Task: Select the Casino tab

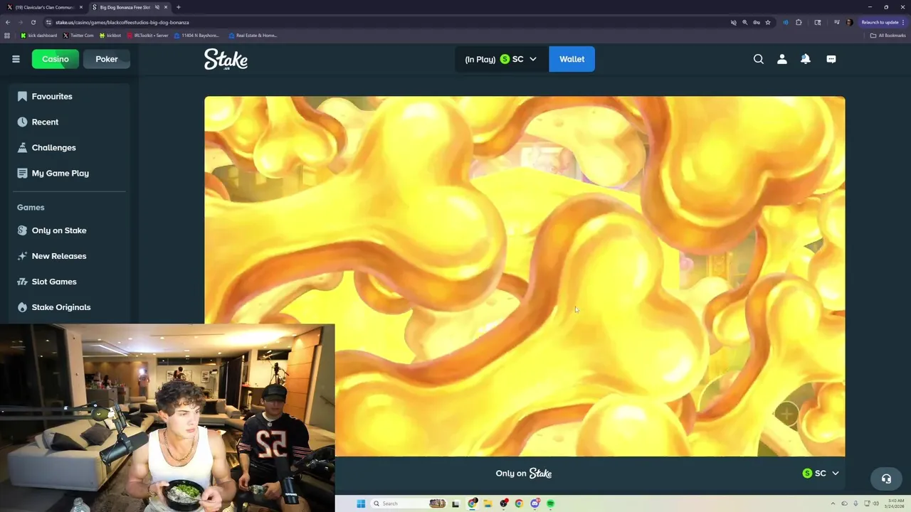Action: point(56,59)
